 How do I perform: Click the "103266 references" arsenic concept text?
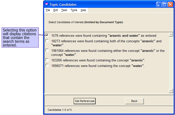click(98, 60)
